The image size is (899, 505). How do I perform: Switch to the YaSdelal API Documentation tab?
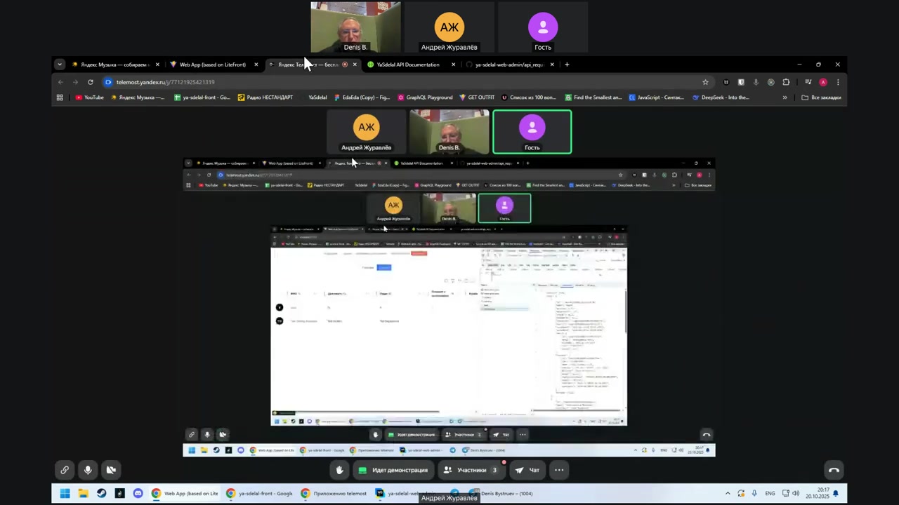407,65
